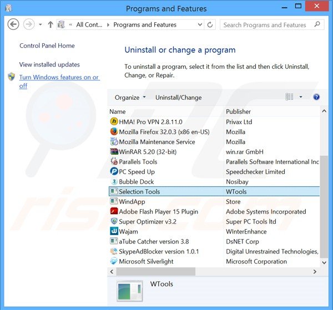Select Bubble Dock program name

pyautogui.click(x=137, y=182)
